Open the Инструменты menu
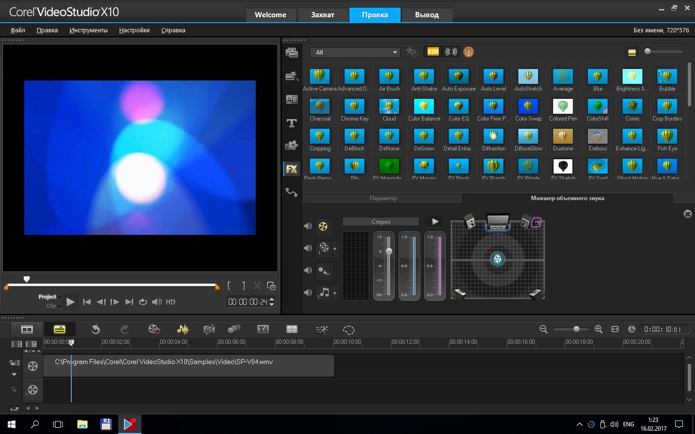This screenshot has height=434, width=695. pos(88,30)
